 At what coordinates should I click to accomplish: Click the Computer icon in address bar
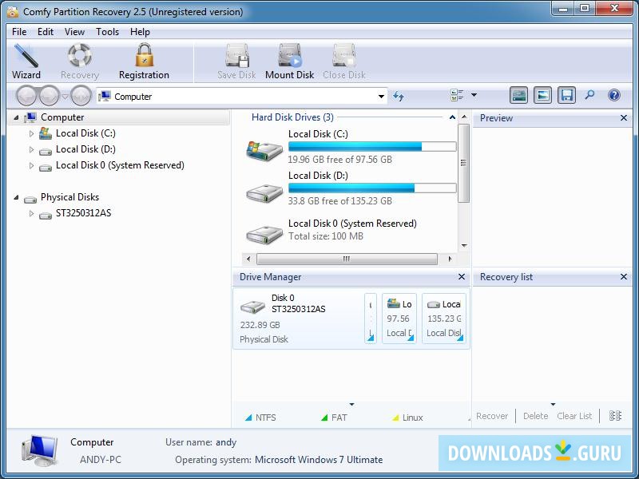tap(105, 96)
